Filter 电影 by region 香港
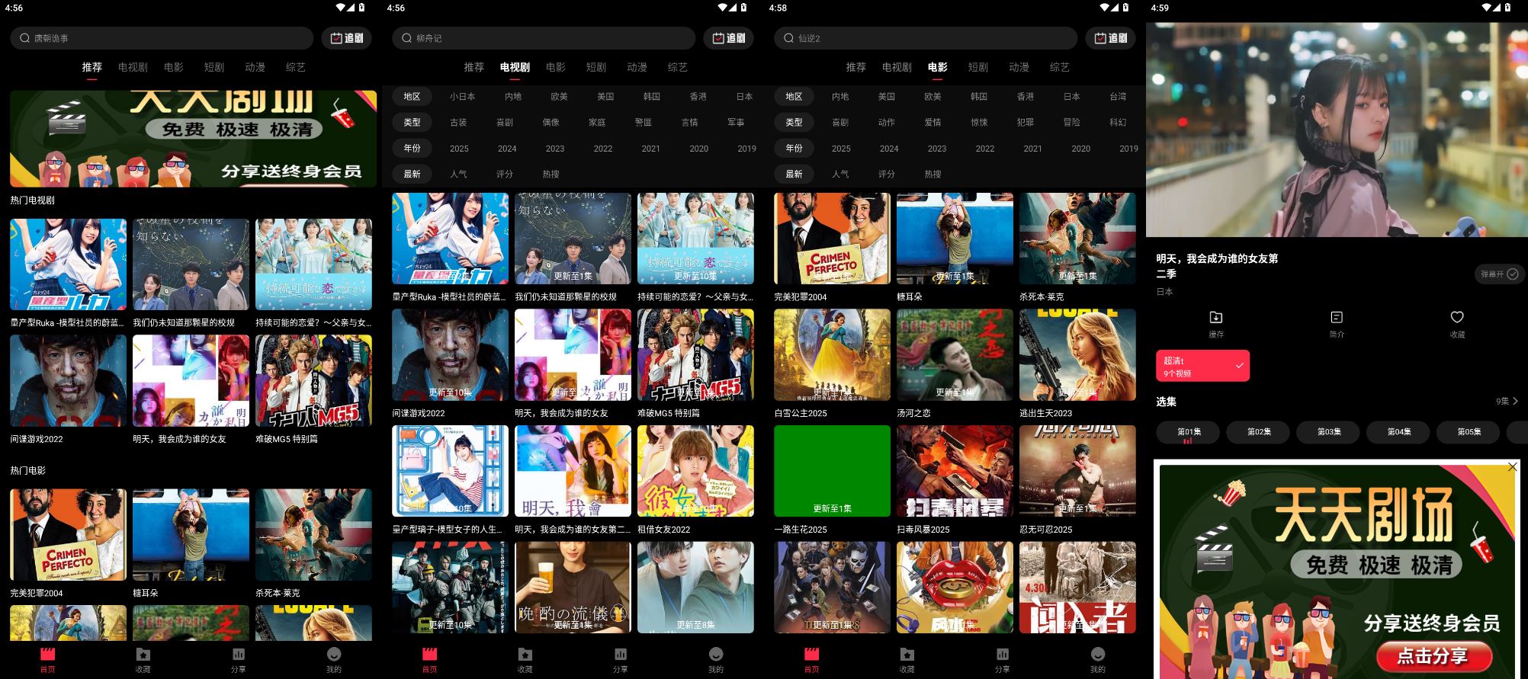This screenshot has height=679, width=1528. [1026, 97]
